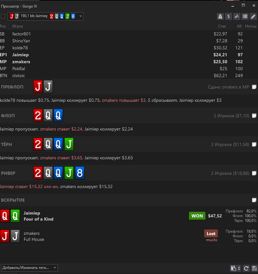Click the copy hand icon at bottom
Viewport: 258px width, 274px height.
[233, 268]
